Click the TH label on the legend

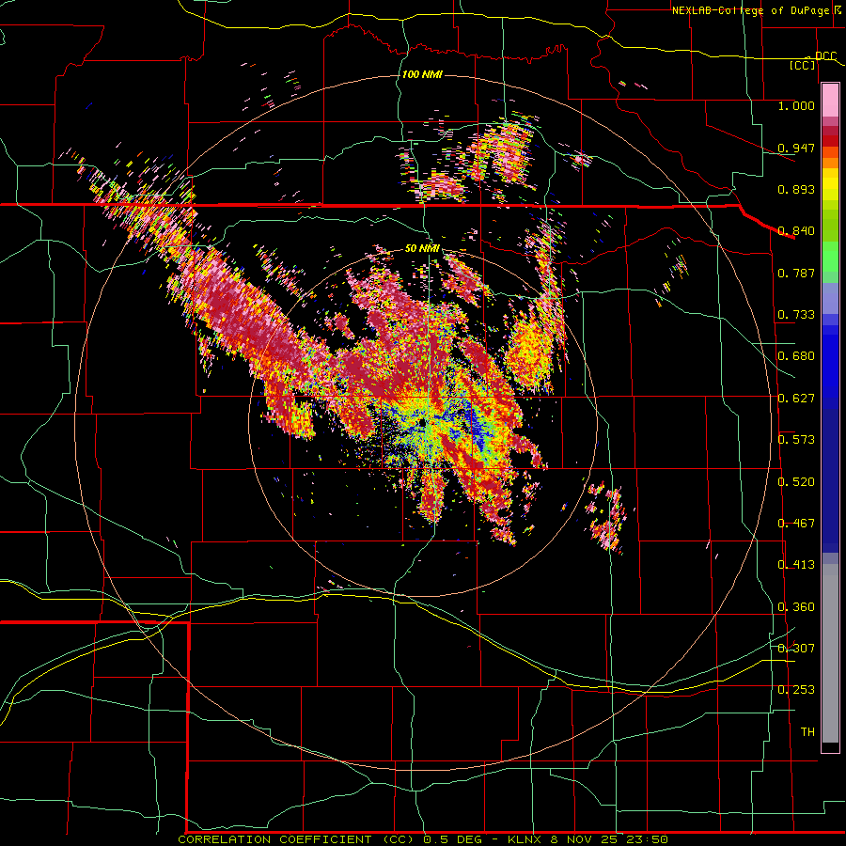click(x=807, y=732)
